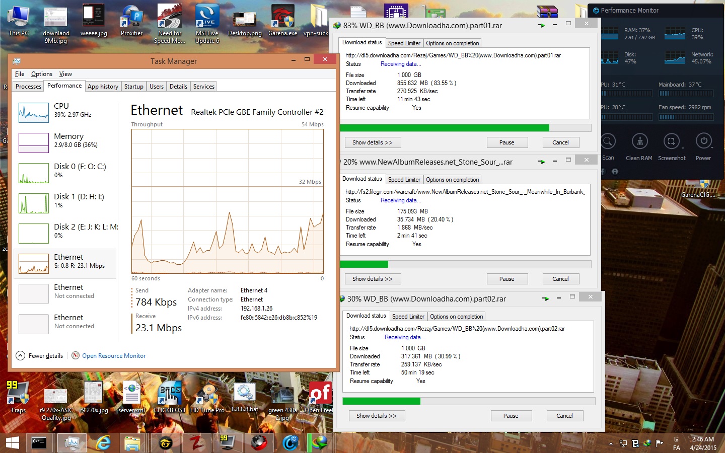The image size is (725, 453).
Task: Switch to the Services tab
Action: point(204,87)
